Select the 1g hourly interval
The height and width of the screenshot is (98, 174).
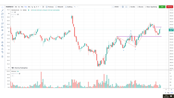pos(32,7)
